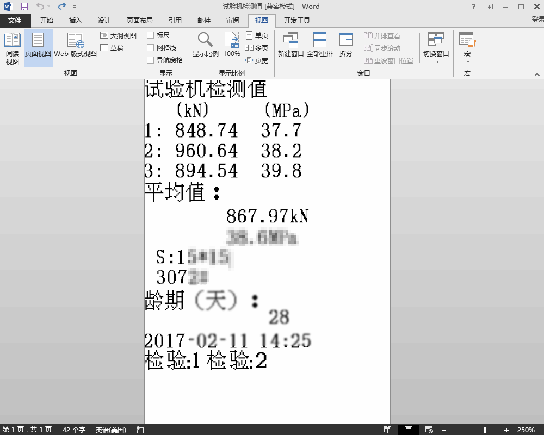
Task: Switch to Read Mode view (阅读视图)
Action: click(x=12, y=48)
